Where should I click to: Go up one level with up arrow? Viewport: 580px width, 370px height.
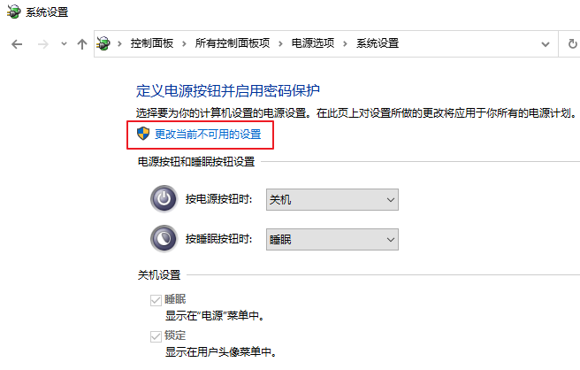(x=82, y=43)
